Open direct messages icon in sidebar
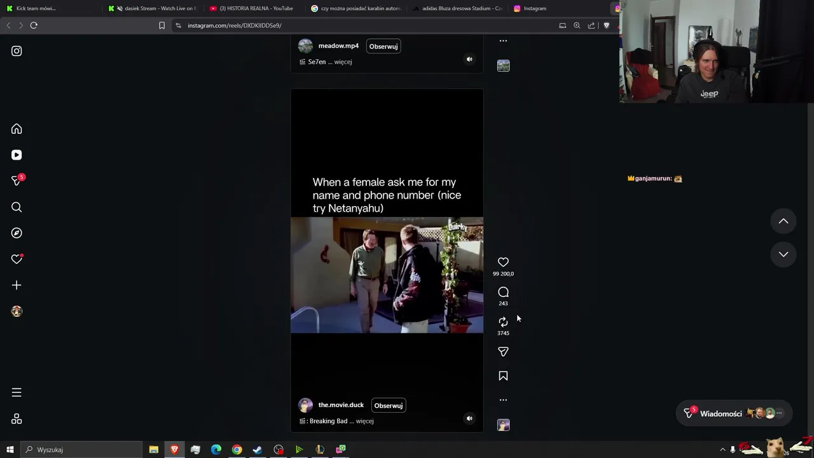Viewport: 814px width, 458px height. [17, 181]
